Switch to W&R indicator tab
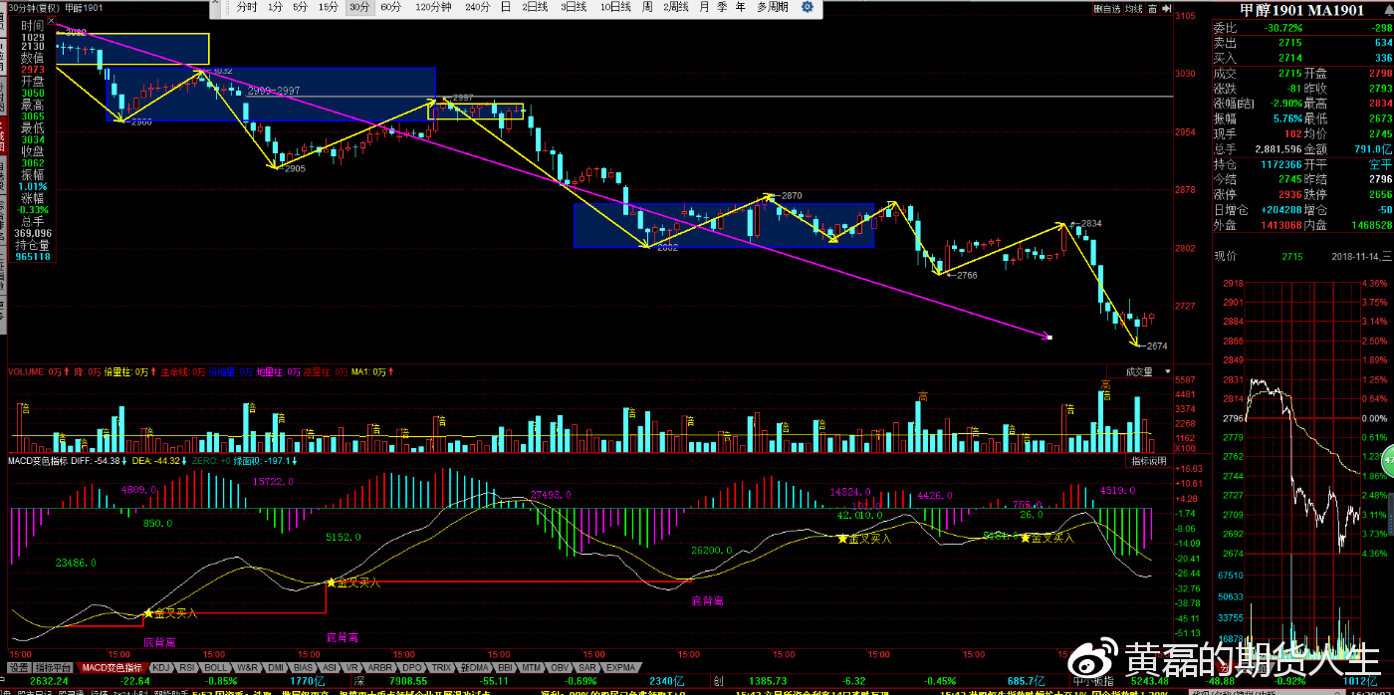 [247, 667]
